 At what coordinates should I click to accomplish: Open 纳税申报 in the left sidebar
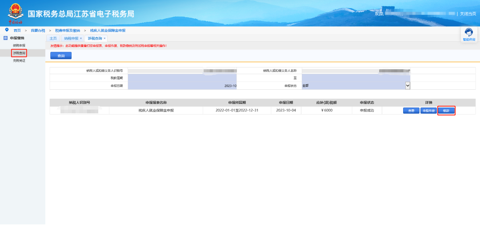point(19,45)
